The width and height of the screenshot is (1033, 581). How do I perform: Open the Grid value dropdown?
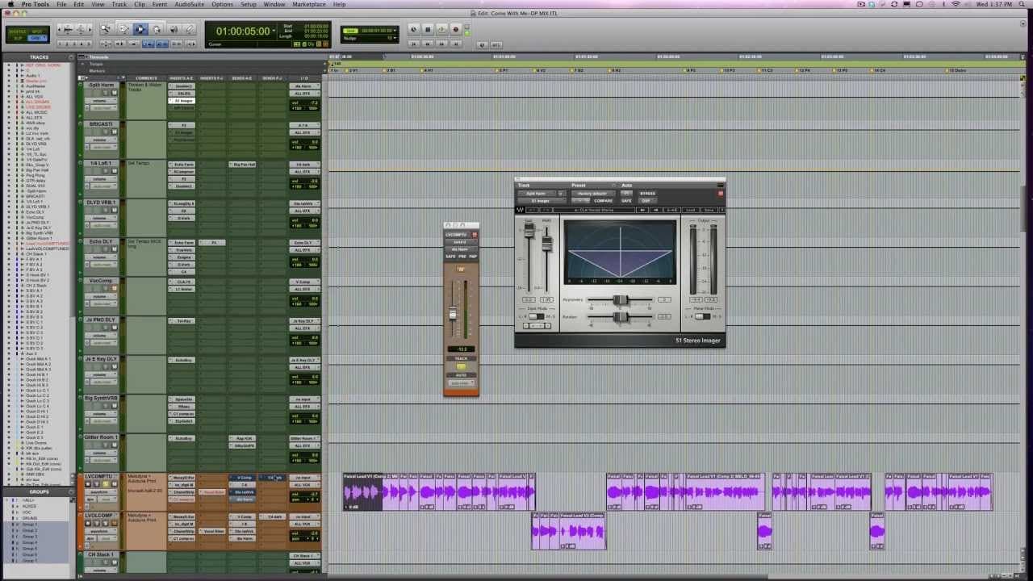394,30
